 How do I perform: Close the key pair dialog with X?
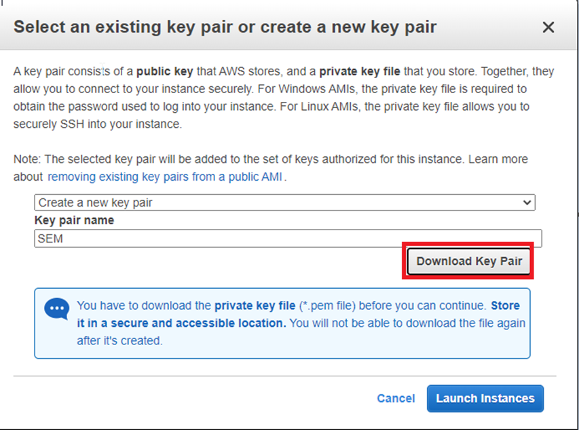[x=548, y=27]
